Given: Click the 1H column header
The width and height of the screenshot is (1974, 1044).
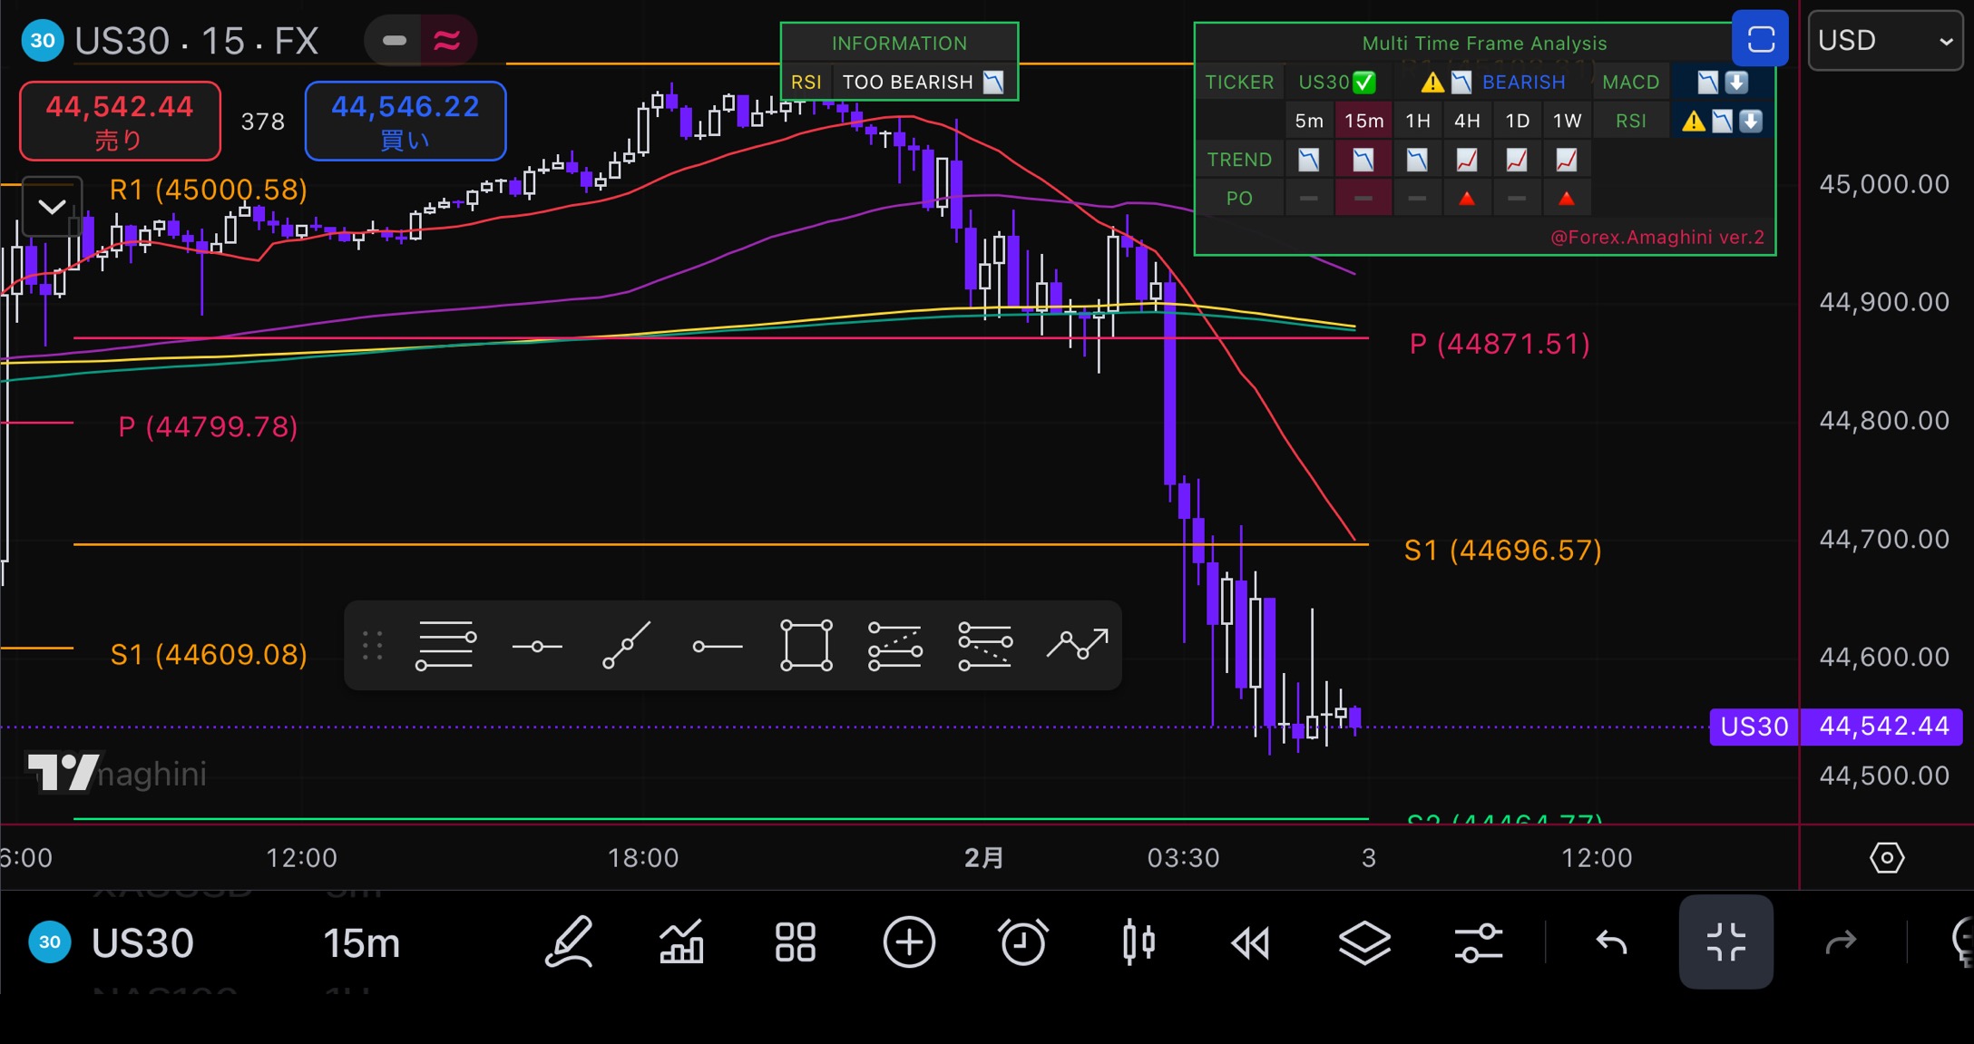Looking at the screenshot, I should (1417, 121).
